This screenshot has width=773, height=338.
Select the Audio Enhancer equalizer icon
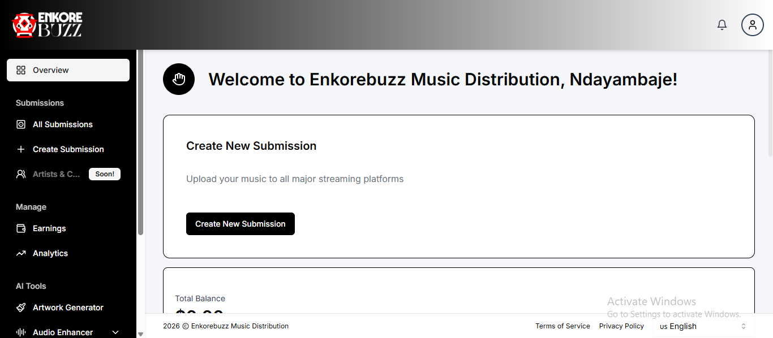coord(21,332)
